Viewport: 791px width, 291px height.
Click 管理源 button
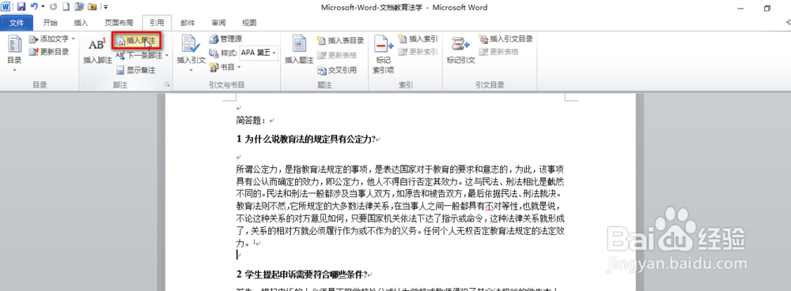click(225, 39)
